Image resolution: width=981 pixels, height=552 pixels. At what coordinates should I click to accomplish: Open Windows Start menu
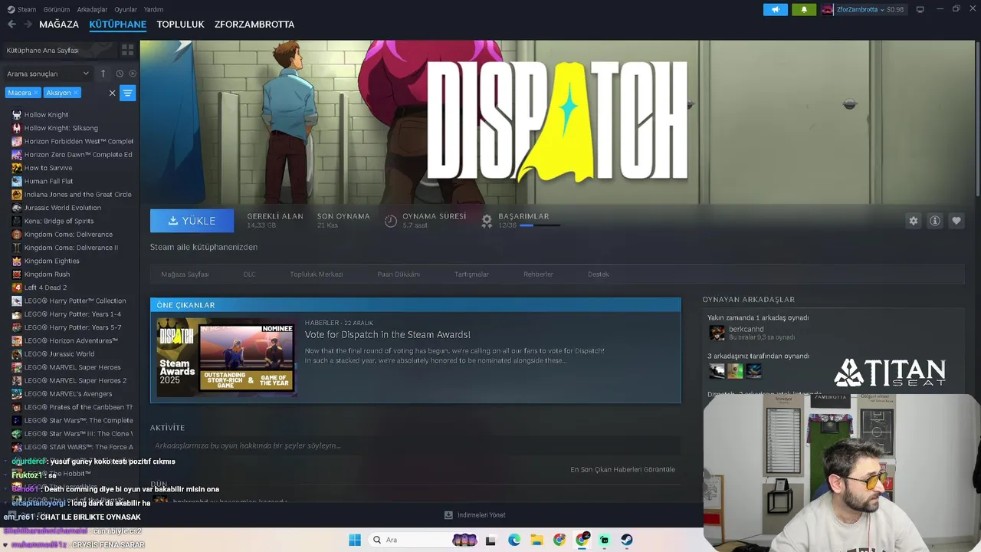click(x=355, y=540)
